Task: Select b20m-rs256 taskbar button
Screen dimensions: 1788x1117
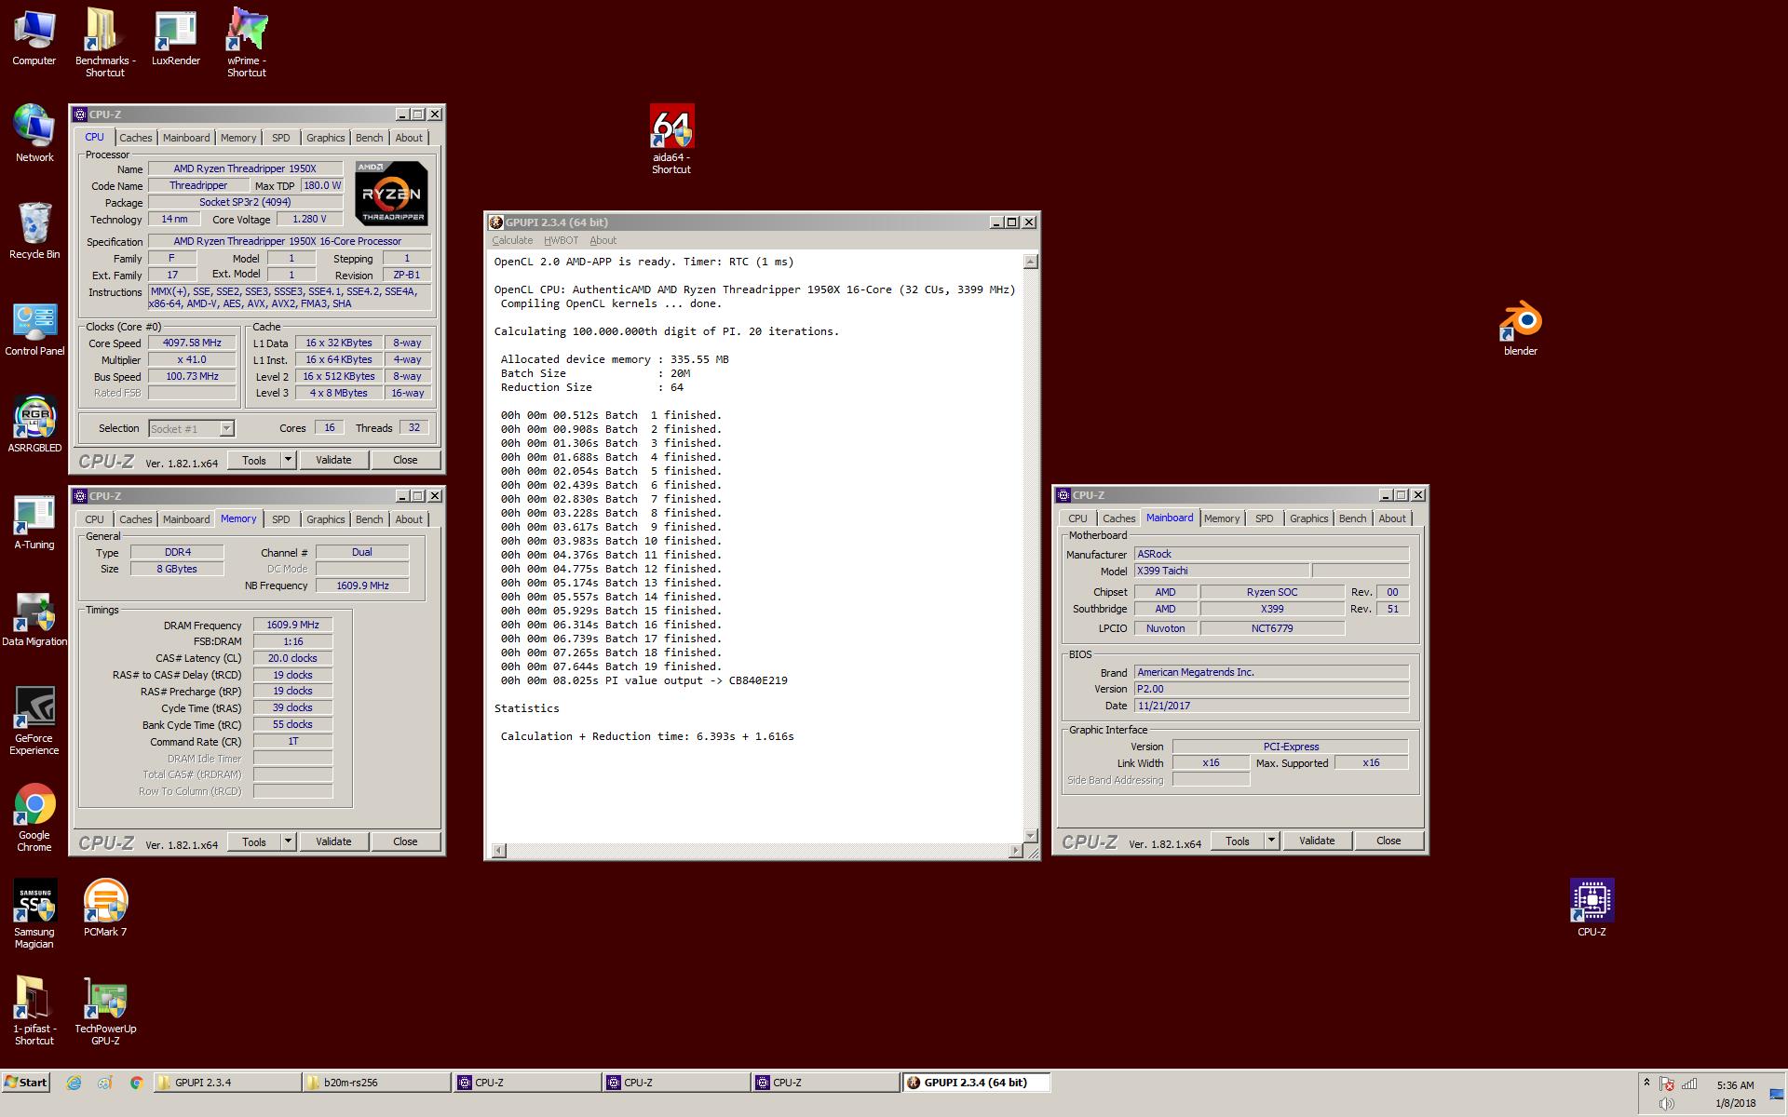Action: pyautogui.click(x=376, y=1083)
